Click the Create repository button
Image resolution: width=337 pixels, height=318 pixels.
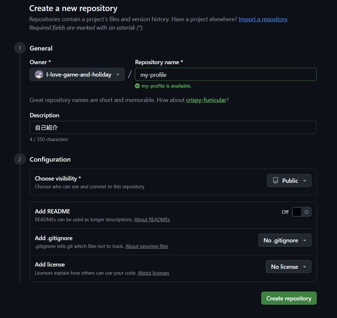[289, 298]
